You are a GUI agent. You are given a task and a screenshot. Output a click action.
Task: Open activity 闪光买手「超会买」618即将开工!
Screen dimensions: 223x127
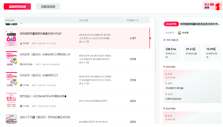(x=39, y=75)
